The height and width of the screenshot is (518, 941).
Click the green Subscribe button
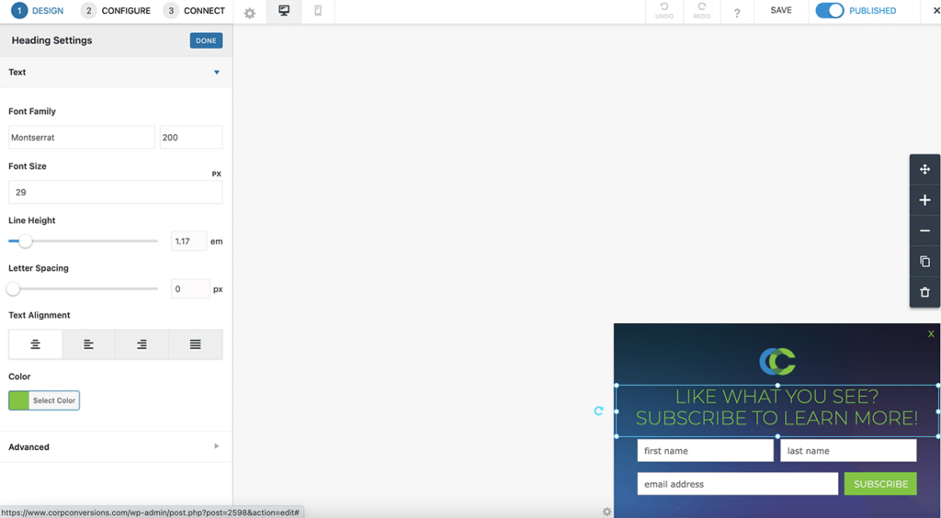point(880,484)
